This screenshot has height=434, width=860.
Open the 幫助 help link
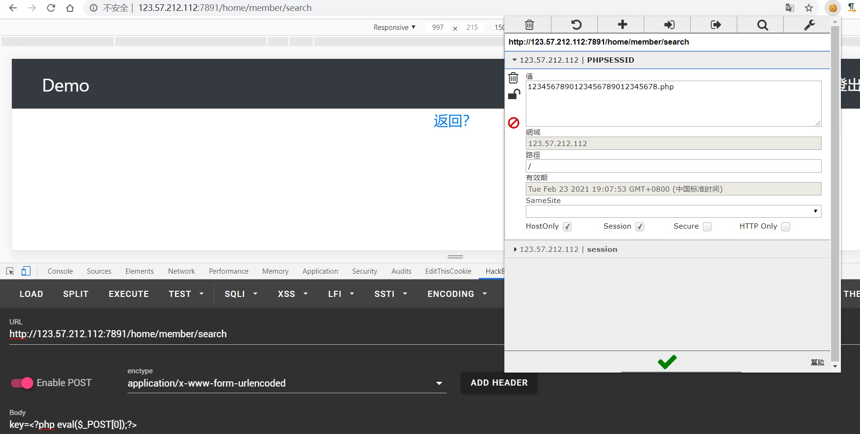point(817,362)
